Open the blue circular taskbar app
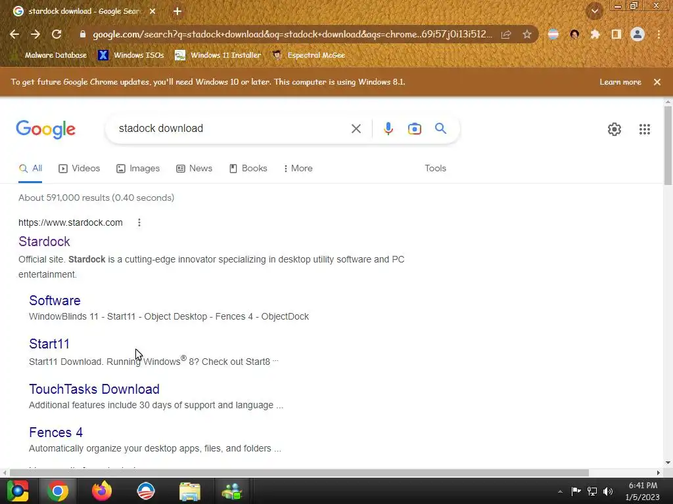This screenshot has height=504, width=673. coord(146,491)
